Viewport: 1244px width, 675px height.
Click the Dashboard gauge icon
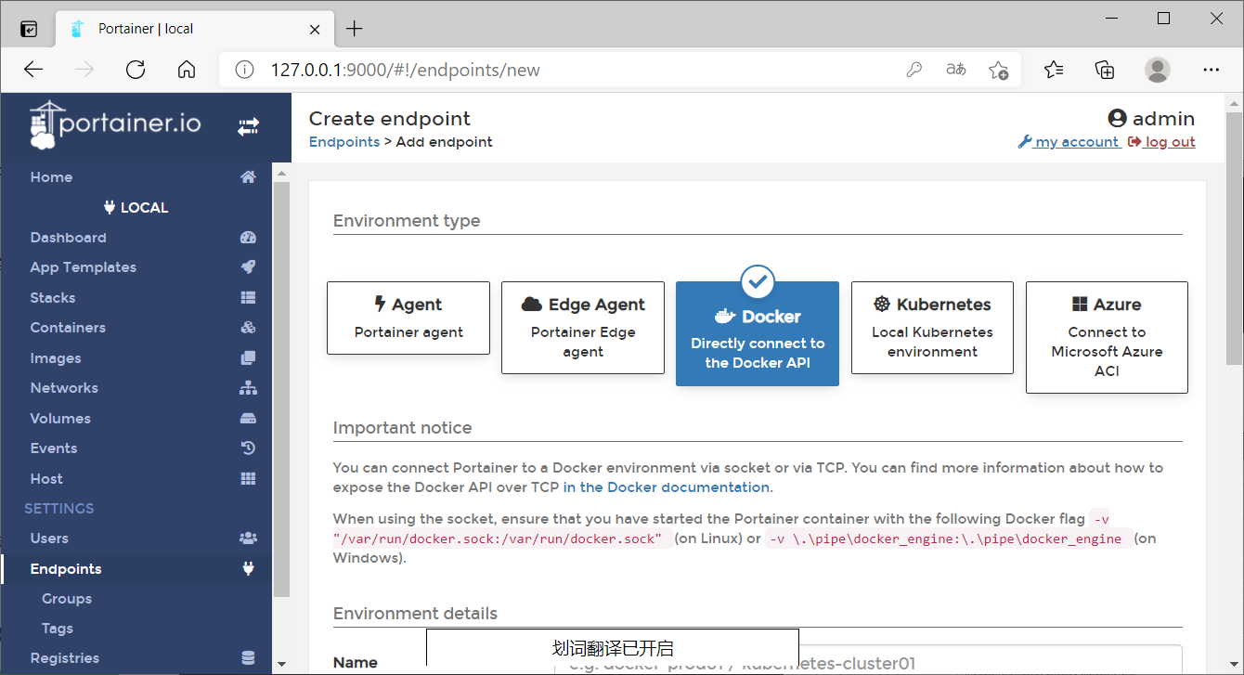click(x=248, y=238)
